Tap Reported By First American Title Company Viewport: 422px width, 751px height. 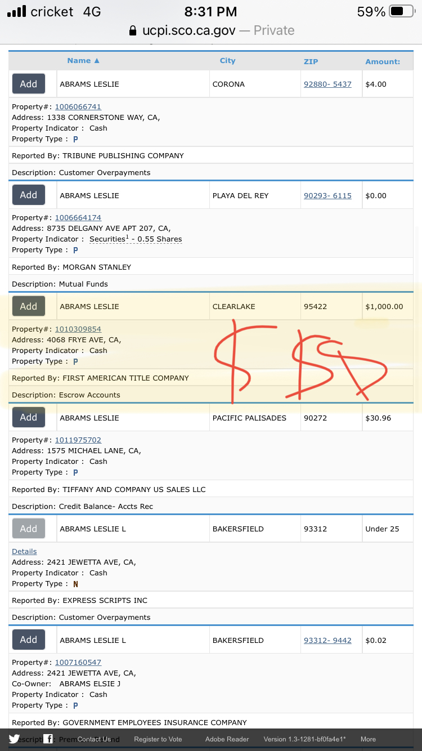pos(100,378)
